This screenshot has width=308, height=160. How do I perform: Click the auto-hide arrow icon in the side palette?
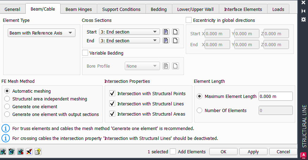[303, 11]
